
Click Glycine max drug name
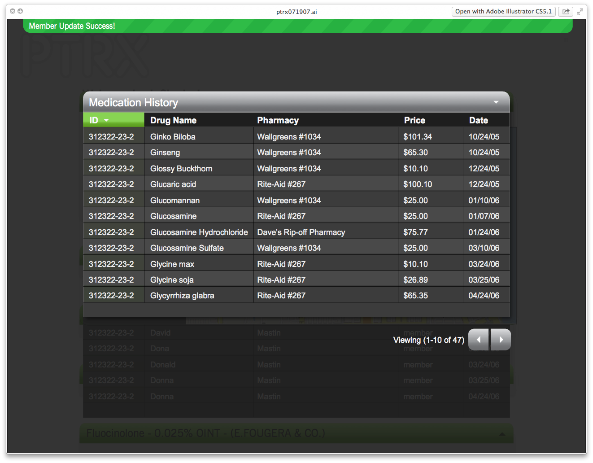(172, 264)
